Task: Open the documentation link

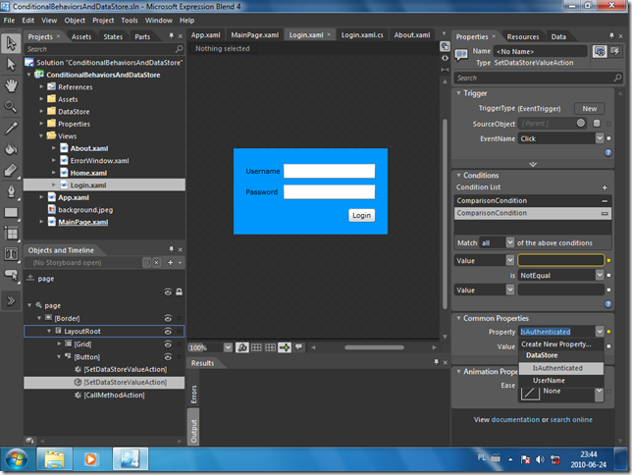Action: [515, 420]
